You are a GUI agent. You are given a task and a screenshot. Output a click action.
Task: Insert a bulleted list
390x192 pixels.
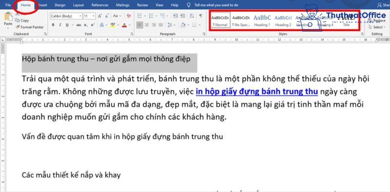click(140, 16)
